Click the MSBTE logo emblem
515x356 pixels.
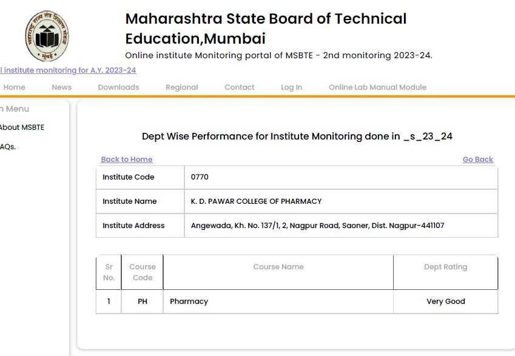(46, 35)
